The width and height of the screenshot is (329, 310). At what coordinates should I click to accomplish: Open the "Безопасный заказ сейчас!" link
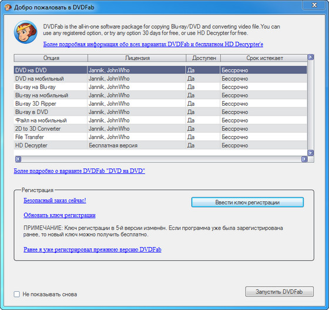click(x=55, y=201)
